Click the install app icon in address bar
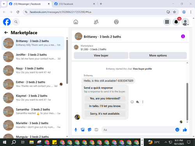Viewport: 195px width, 146px height. [x=168, y=12]
